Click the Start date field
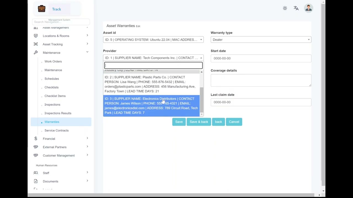 pyautogui.click(x=261, y=58)
